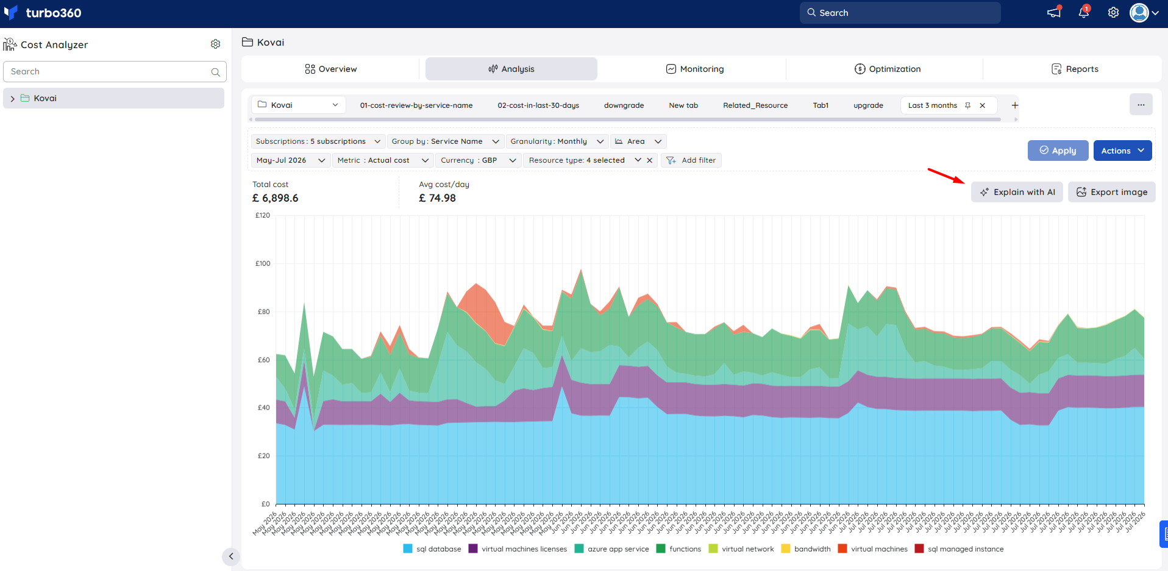Click the Cost Analyzer sidebar search field
1168x571 pixels.
pyautogui.click(x=115, y=71)
